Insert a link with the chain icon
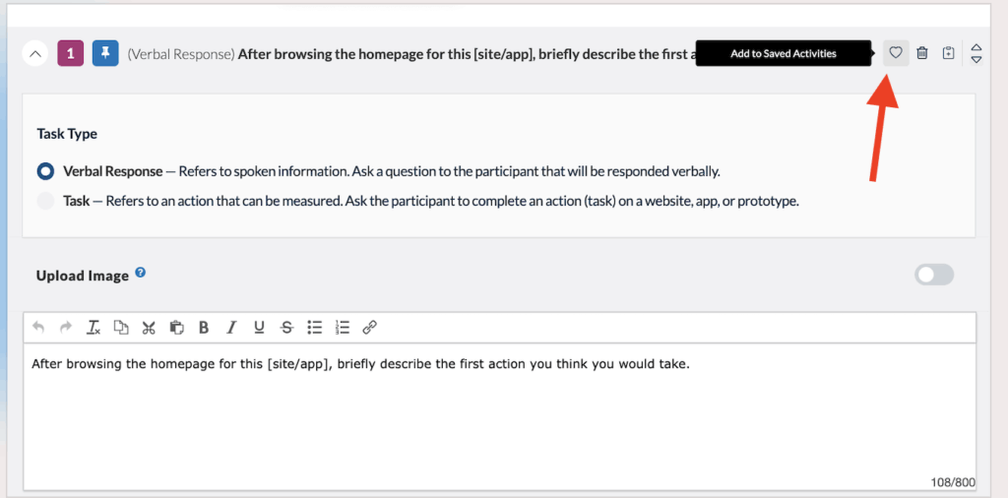The image size is (1008, 498). coord(370,328)
